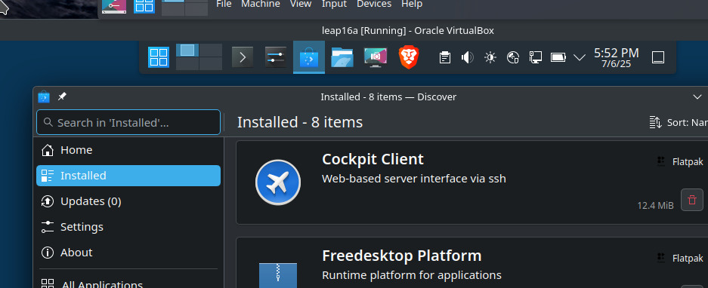Open System Settings from the panel
The image size is (708, 288).
(276, 57)
